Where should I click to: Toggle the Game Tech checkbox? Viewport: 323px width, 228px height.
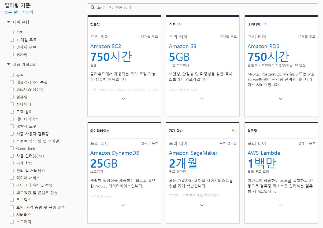click(12, 149)
